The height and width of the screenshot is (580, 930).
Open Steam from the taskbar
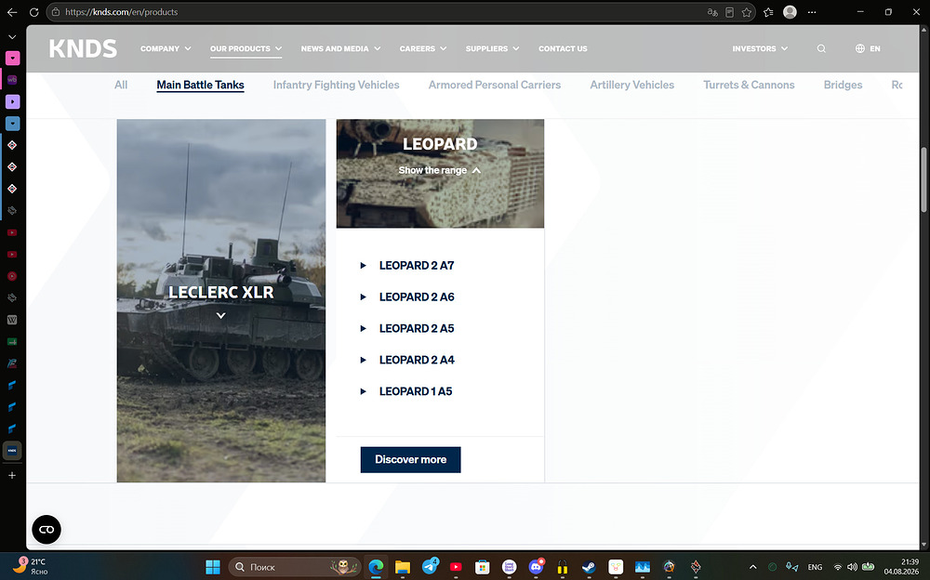tap(589, 567)
